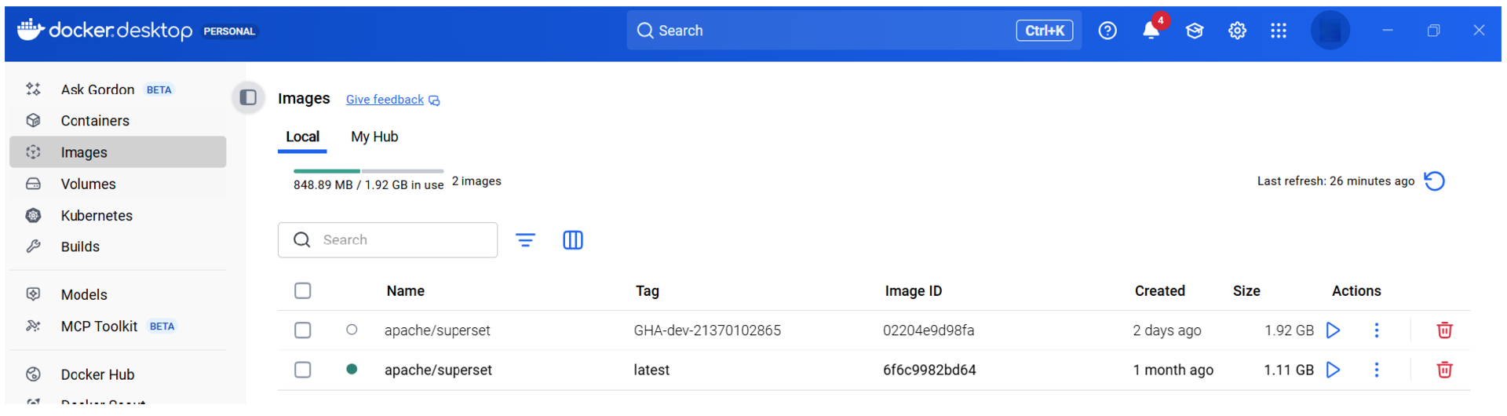Sort by the Name column header
The height and width of the screenshot is (416, 1507).
(x=405, y=291)
